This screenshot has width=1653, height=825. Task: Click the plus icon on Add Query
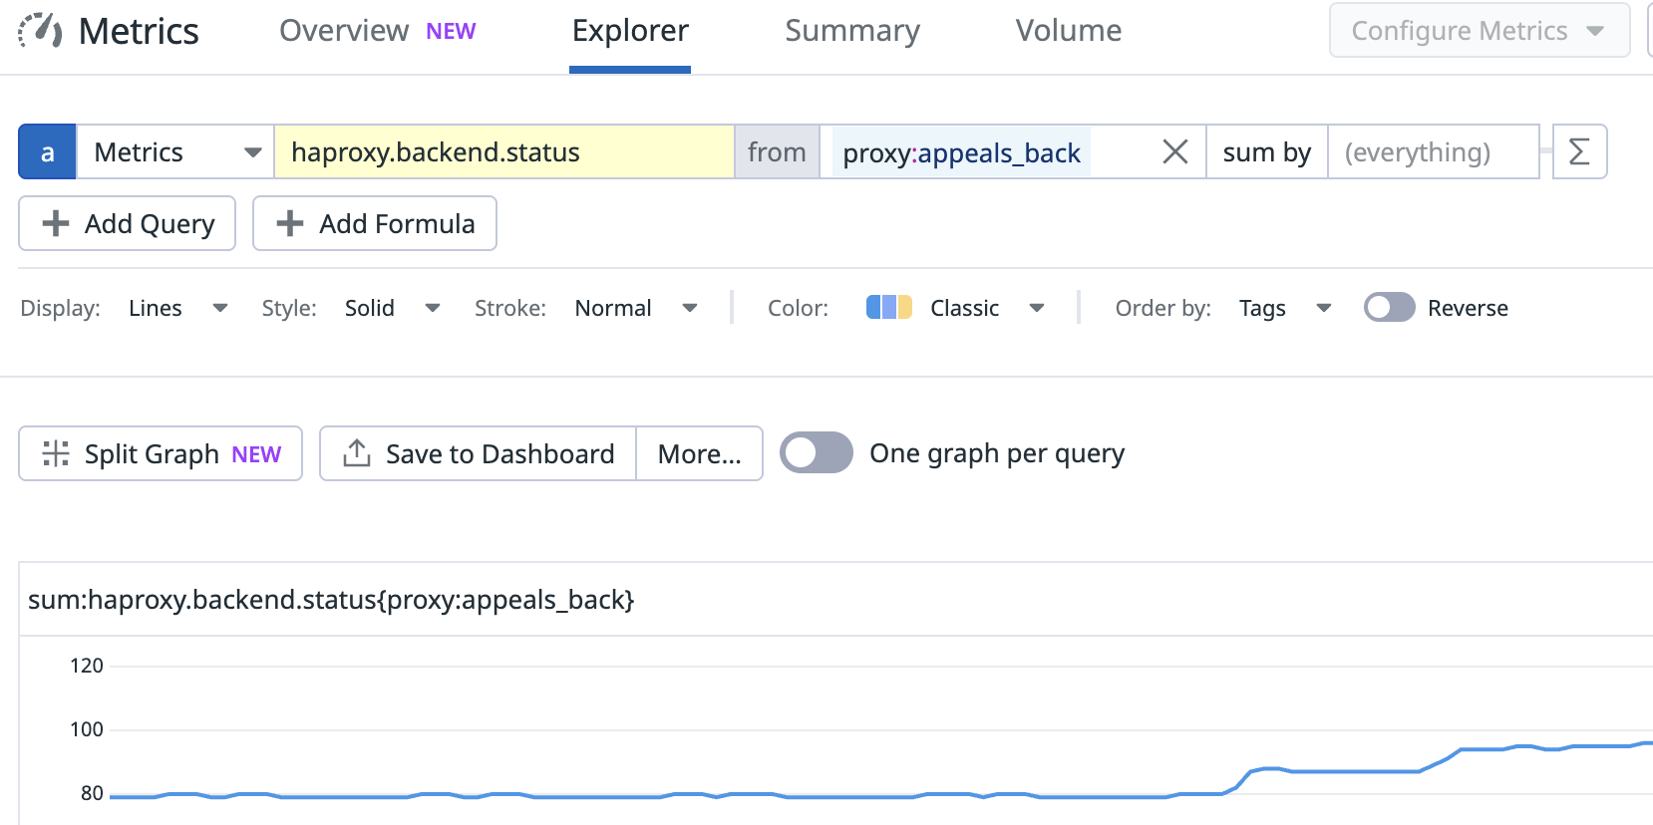[x=56, y=224]
